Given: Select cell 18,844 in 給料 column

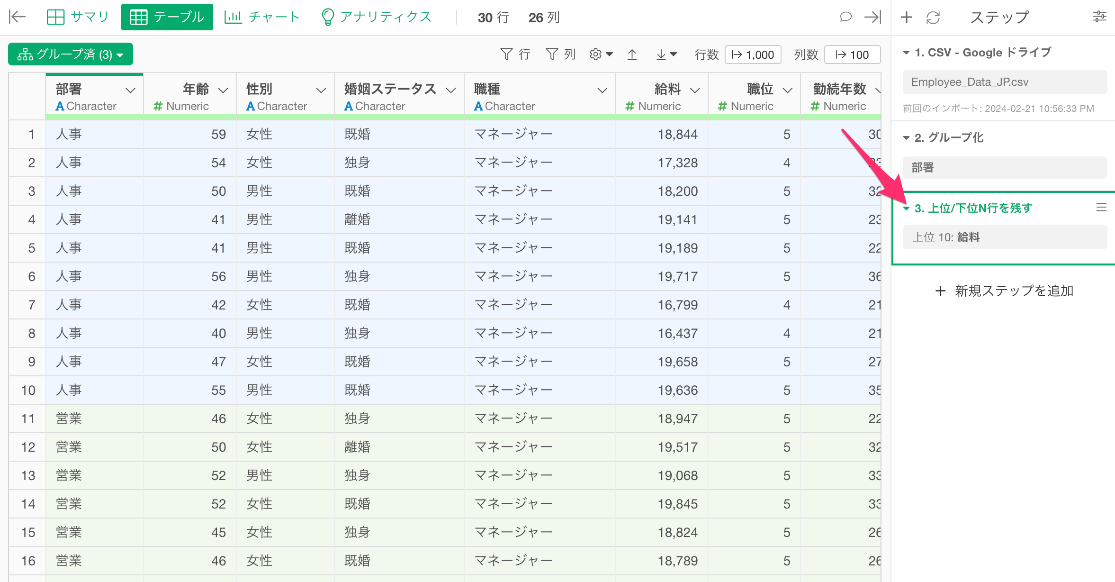Looking at the screenshot, I should (661, 134).
